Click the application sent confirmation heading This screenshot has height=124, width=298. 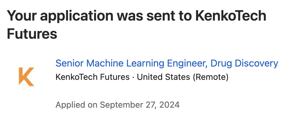pyautogui.click(x=137, y=24)
